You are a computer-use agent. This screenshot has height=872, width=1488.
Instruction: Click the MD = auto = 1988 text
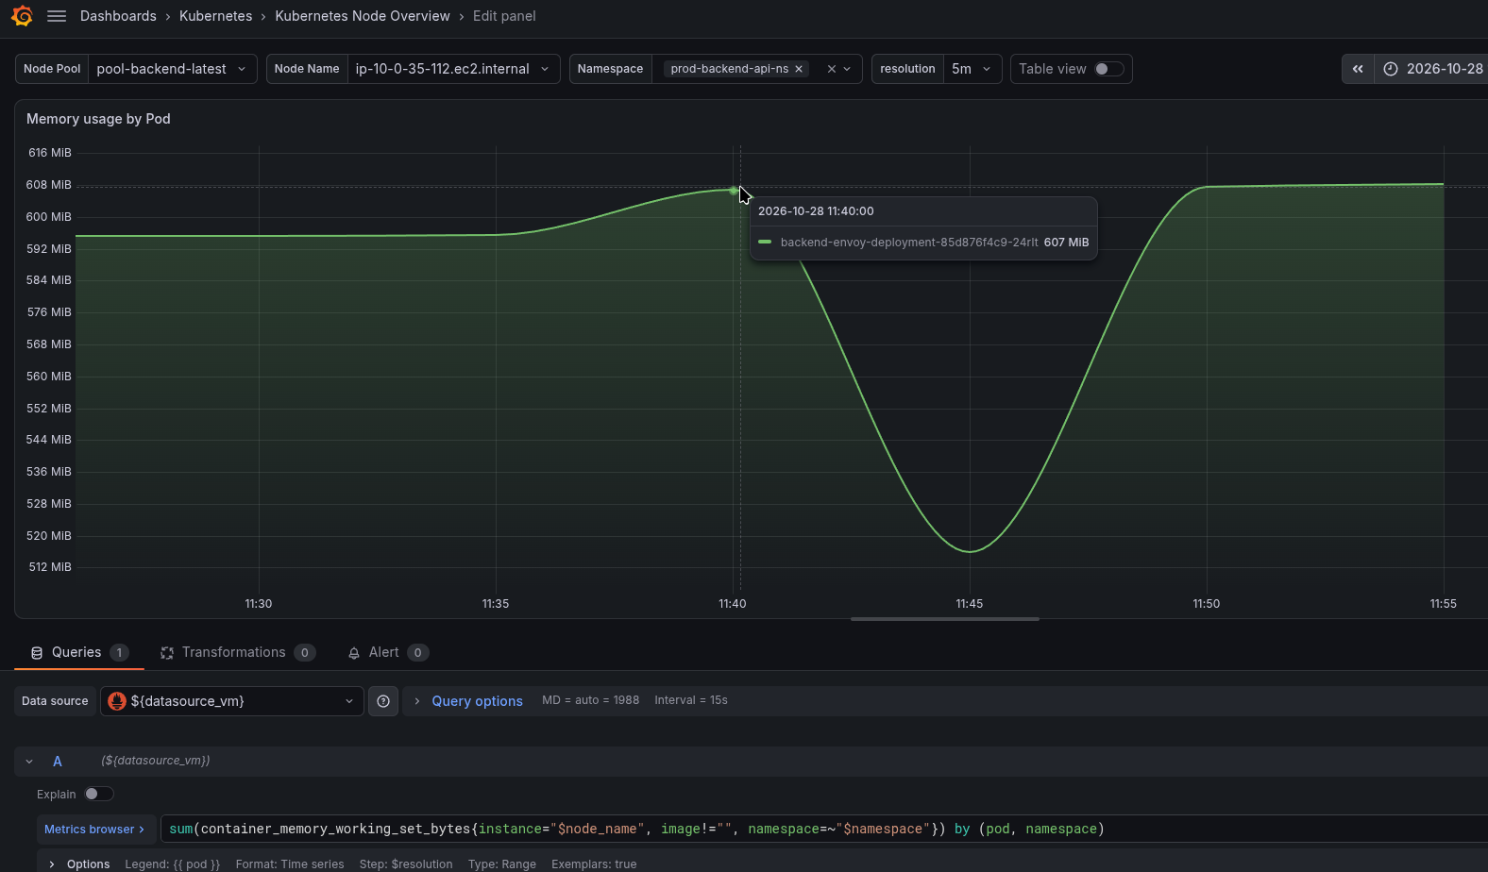coord(590,700)
